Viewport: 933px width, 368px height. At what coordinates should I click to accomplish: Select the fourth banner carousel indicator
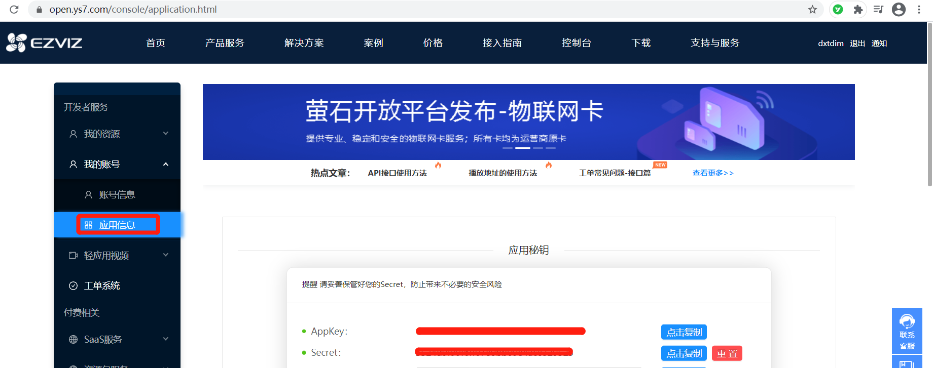pyautogui.click(x=551, y=148)
